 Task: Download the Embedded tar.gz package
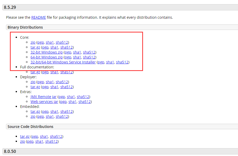coord(35,112)
